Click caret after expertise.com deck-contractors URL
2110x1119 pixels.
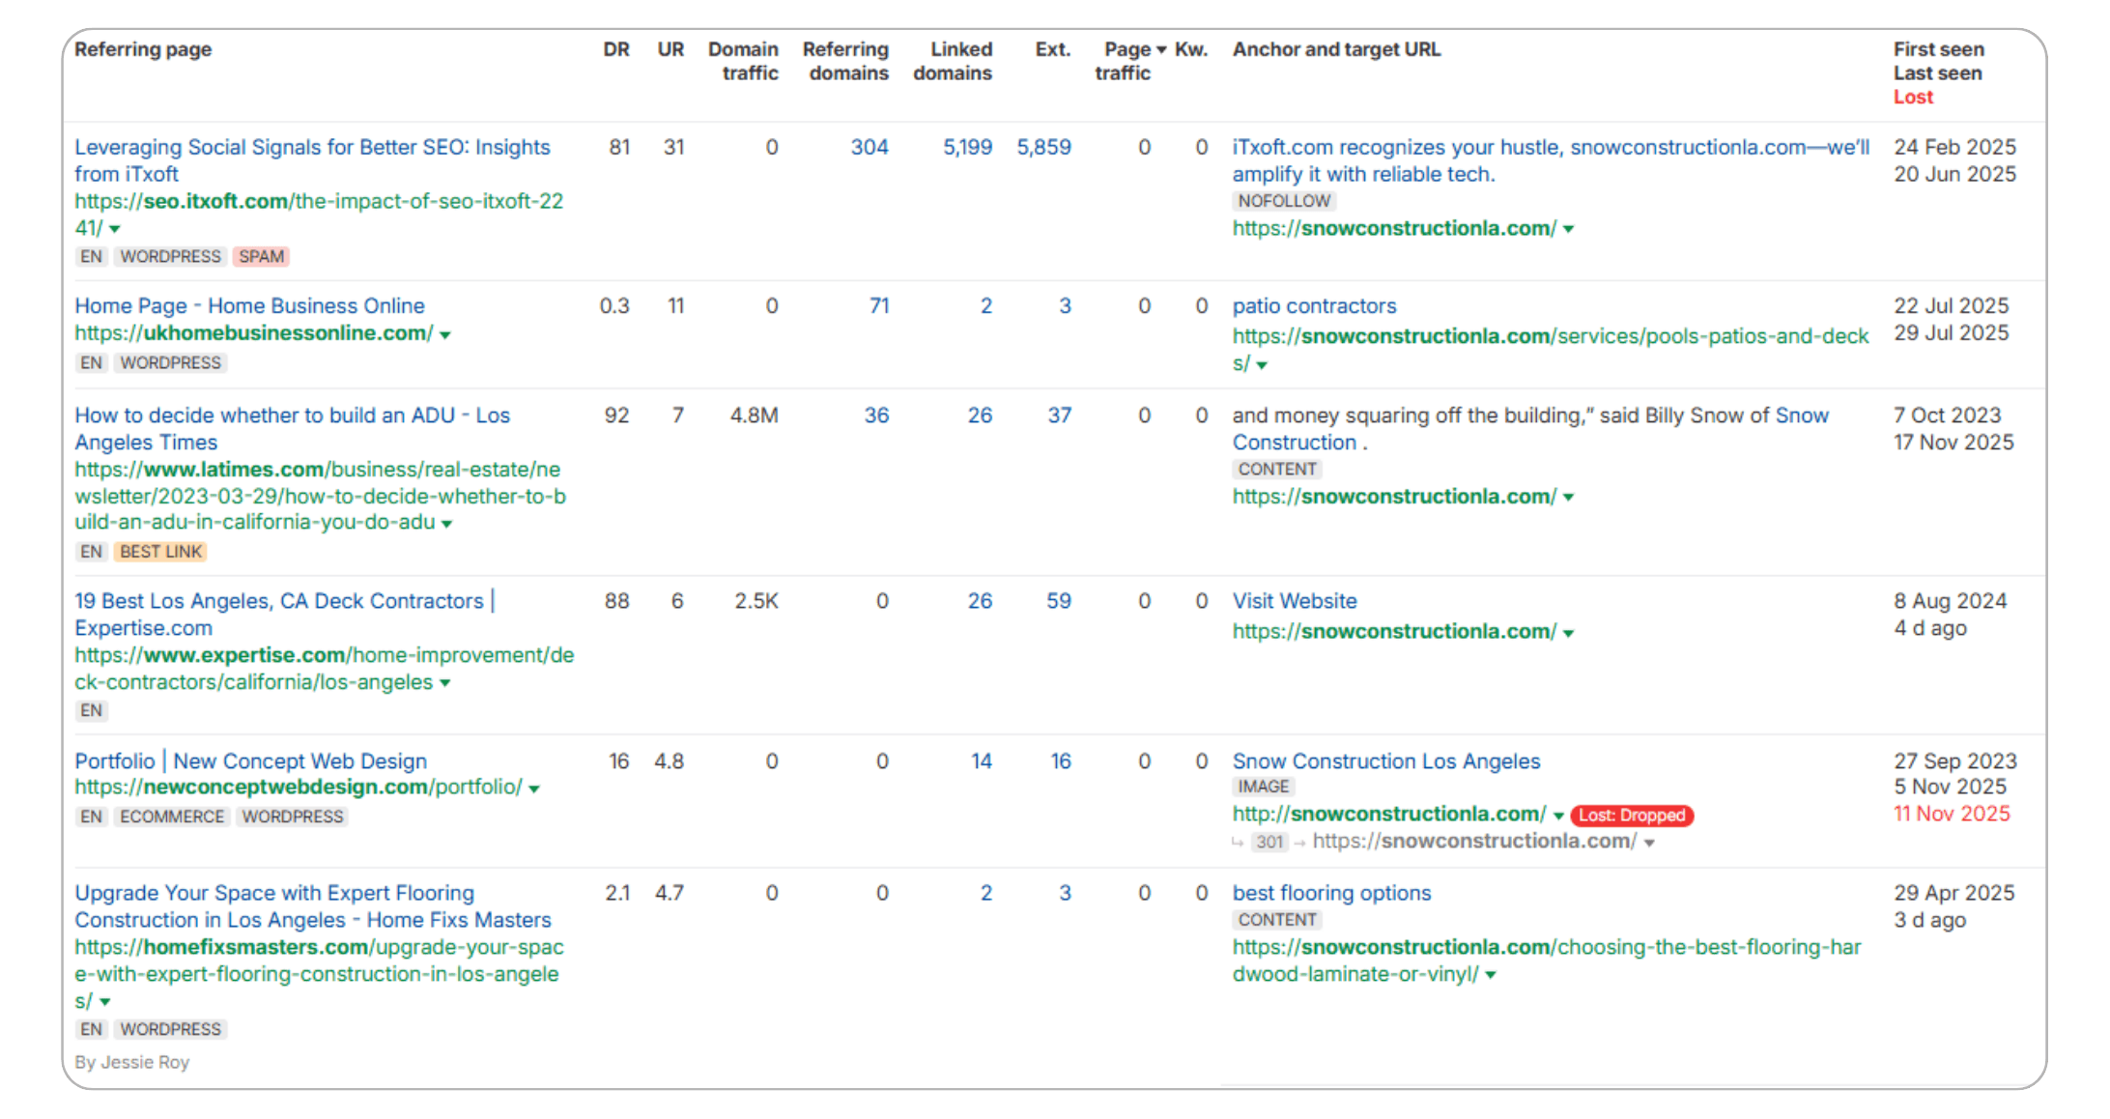tap(444, 683)
